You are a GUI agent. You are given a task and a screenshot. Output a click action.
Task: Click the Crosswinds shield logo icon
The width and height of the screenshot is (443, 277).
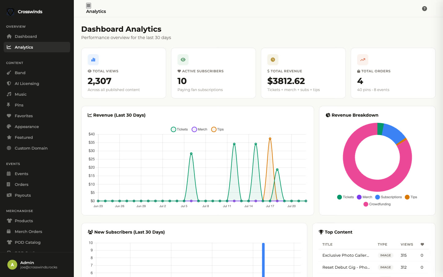pos(10,12)
